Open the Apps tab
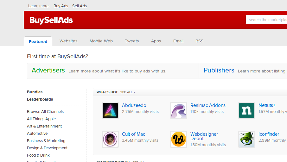This screenshot has width=287, height=162. pos(156,41)
